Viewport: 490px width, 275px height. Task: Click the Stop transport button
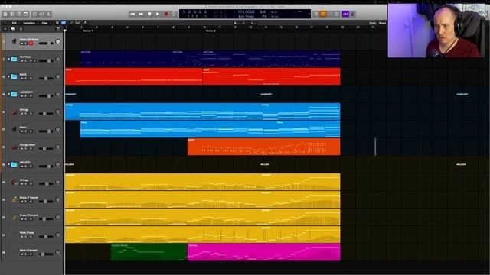click(x=149, y=14)
